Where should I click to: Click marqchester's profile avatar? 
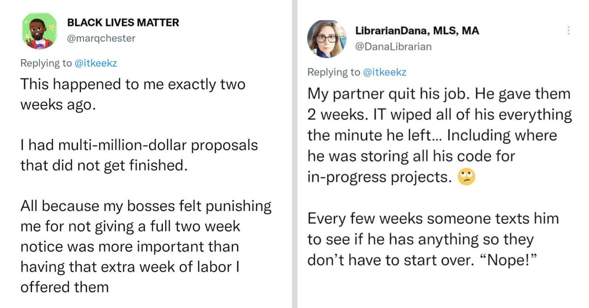(x=39, y=31)
